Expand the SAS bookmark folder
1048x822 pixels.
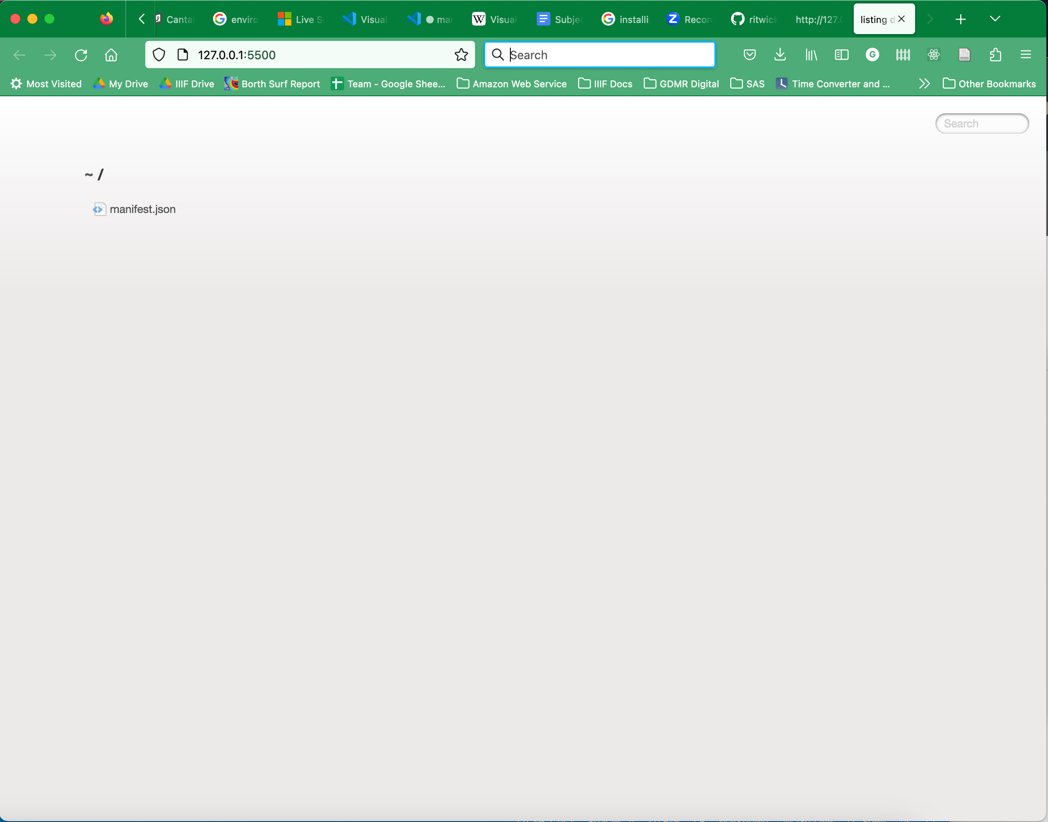[747, 84]
